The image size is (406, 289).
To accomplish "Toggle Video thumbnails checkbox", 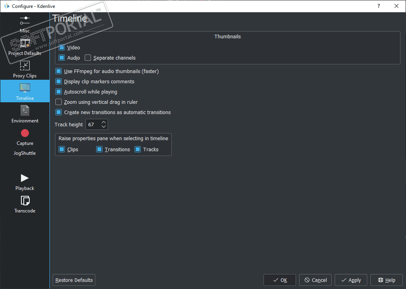I will (62, 47).
